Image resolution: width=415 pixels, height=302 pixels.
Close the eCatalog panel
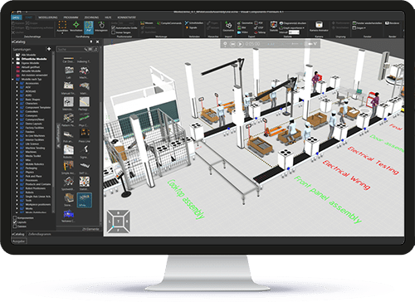click(97, 41)
